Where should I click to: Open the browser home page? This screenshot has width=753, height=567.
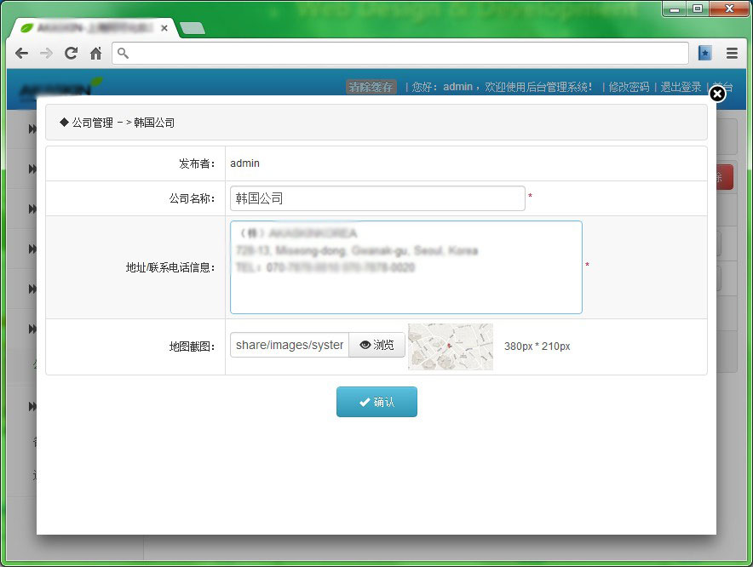point(96,53)
